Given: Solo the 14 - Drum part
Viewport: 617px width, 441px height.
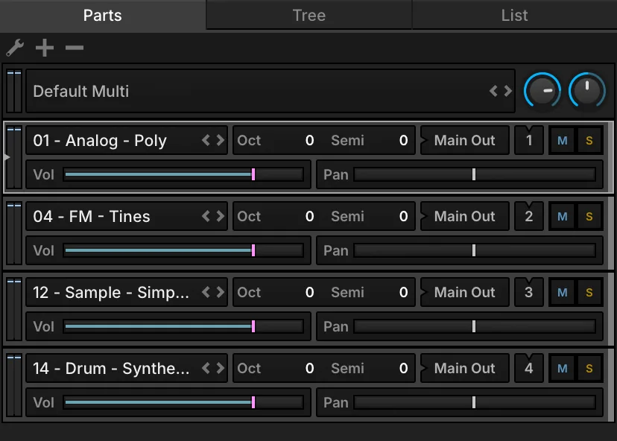Looking at the screenshot, I should [x=589, y=369].
